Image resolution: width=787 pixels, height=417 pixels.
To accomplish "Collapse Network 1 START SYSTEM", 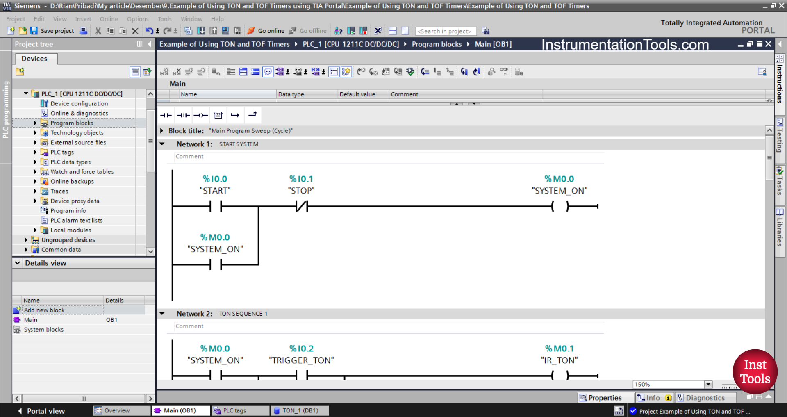I will click(162, 144).
